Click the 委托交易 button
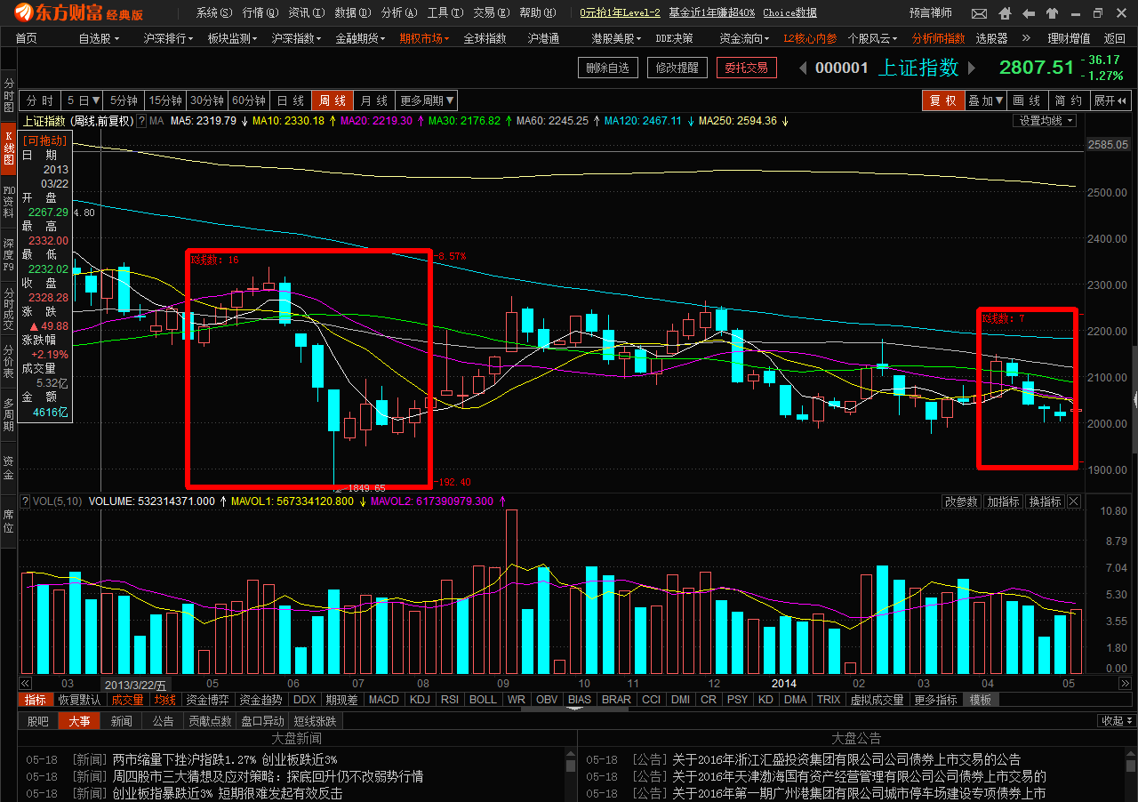The width and height of the screenshot is (1138, 802). pos(746,67)
